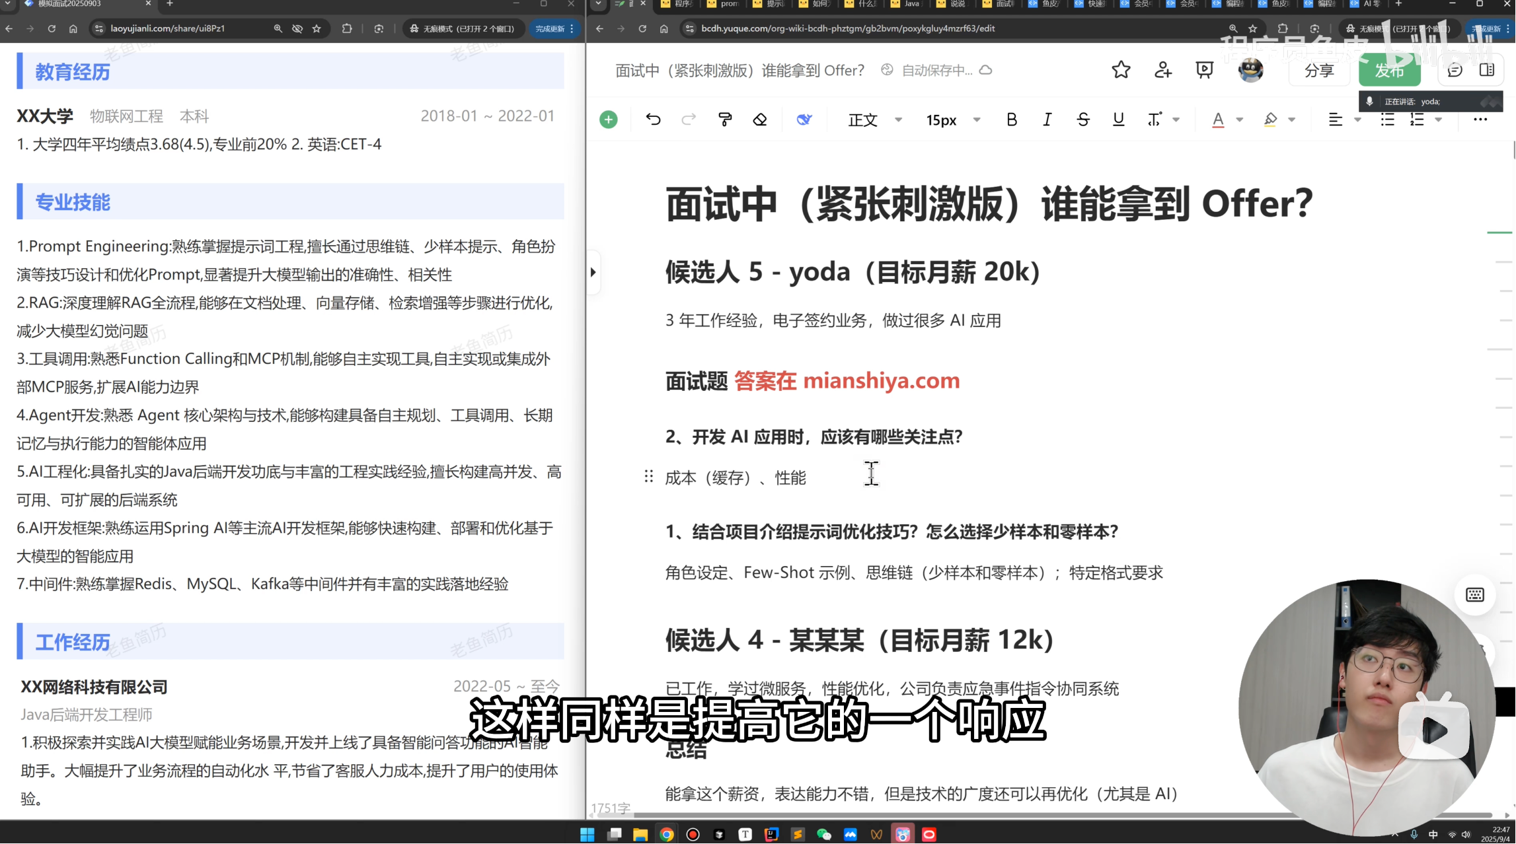1516x844 pixels.
Task: Toggle bold formatting
Action: (x=1011, y=120)
